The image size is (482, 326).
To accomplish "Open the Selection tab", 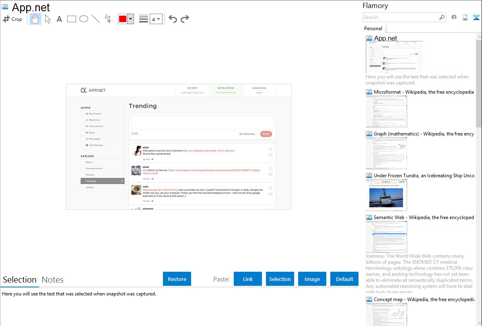I will click(x=20, y=280).
